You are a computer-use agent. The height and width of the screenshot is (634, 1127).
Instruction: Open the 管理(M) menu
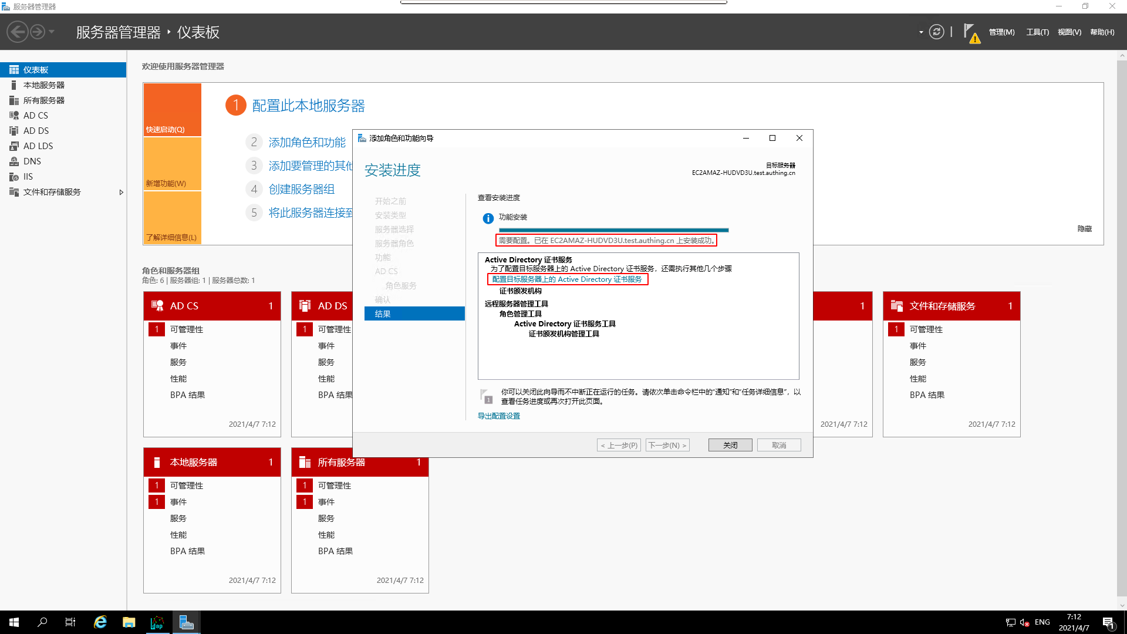(x=1001, y=32)
